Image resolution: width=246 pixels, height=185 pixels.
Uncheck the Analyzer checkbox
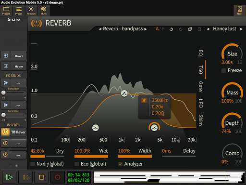click(x=120, y=164)
